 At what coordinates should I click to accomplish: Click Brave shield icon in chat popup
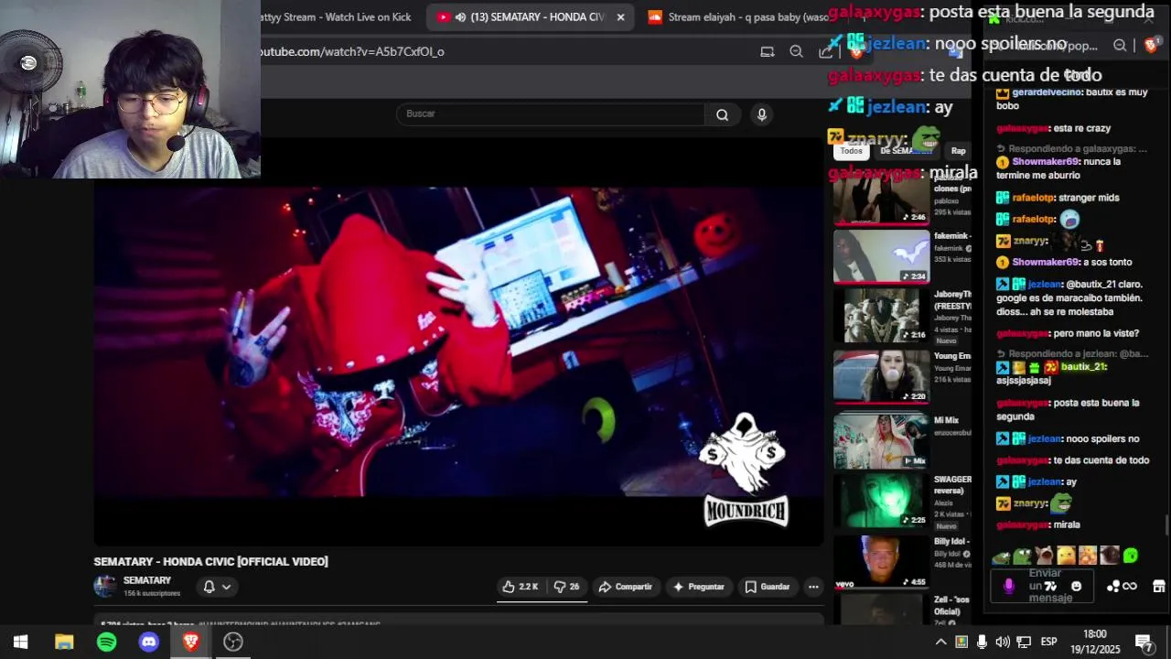click(x=1151, y=45)
